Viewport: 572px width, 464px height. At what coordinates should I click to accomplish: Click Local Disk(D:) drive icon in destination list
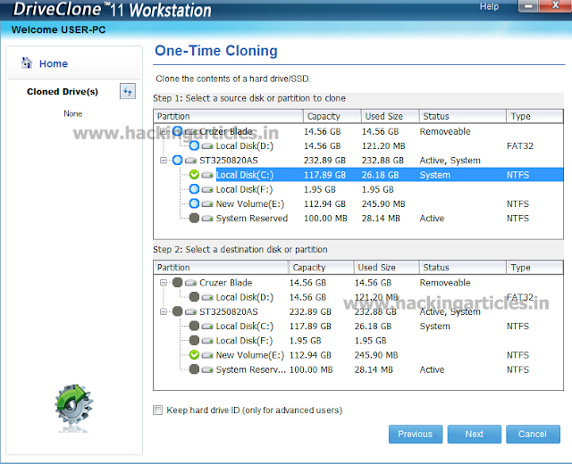tap(207, 297)
